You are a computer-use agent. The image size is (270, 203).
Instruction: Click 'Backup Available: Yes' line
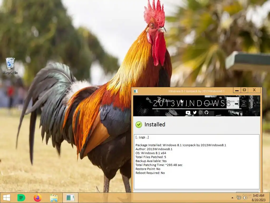[151, 161]
